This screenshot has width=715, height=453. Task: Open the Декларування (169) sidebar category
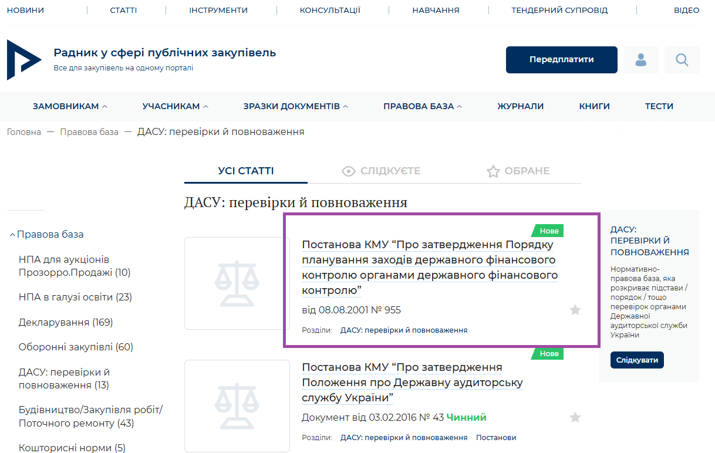click(x=65, y=322)
